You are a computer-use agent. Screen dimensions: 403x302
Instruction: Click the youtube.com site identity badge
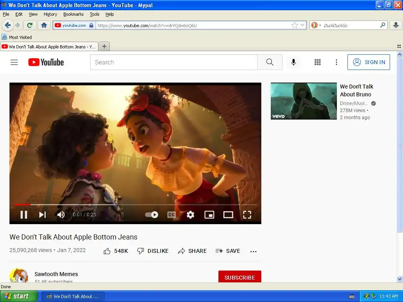tap(74, 25)
